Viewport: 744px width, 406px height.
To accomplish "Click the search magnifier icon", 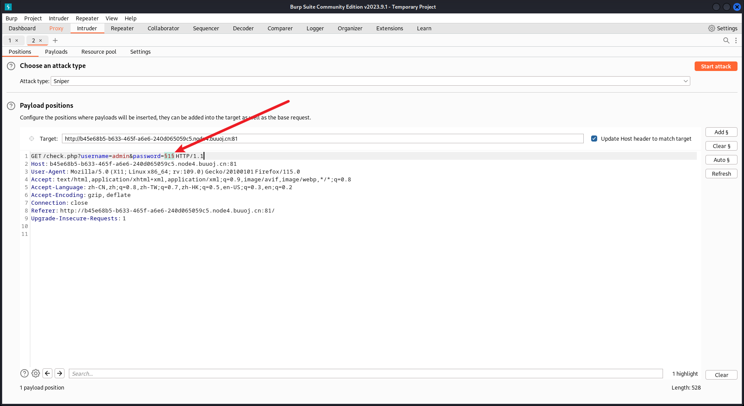I will 726,40.
